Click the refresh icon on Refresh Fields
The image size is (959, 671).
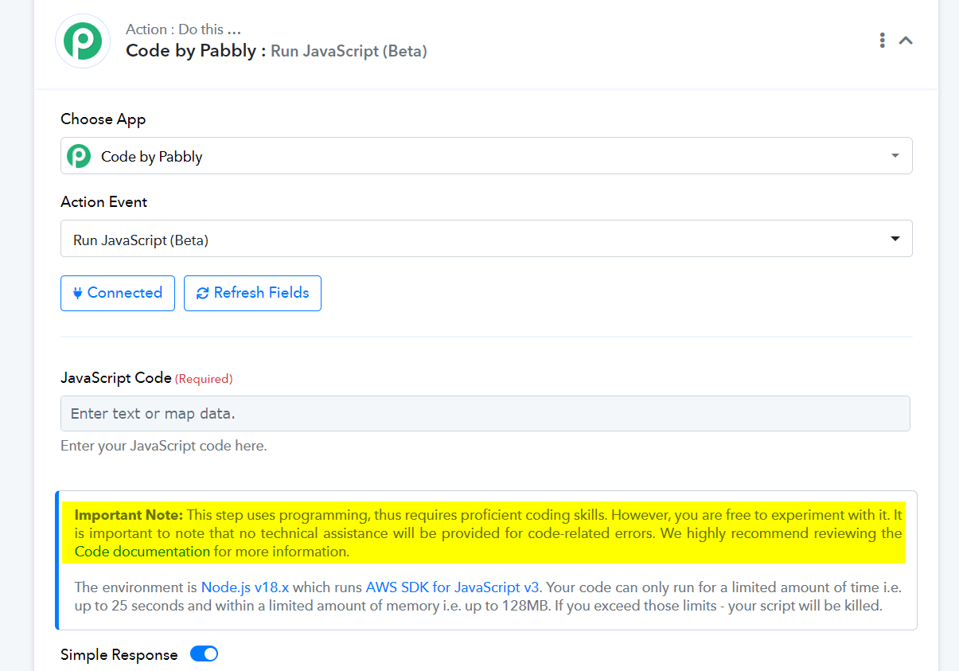[x=202, y=293]
